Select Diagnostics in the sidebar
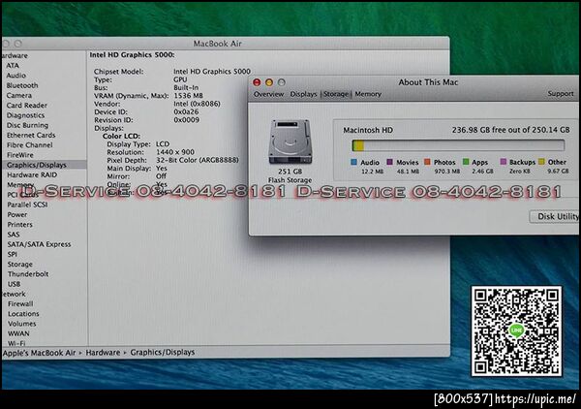The image size is (581, 409). click(x=25, y=115)
